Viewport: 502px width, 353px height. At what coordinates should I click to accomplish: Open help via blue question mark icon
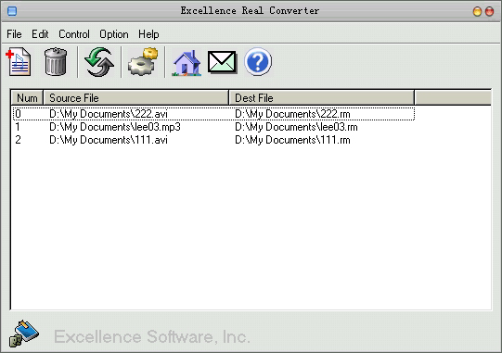[x=258, y=61]
